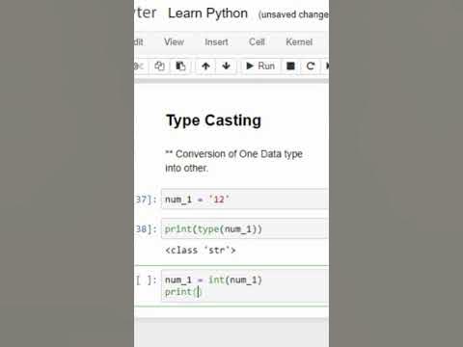
Task: Place cursor in the print( line
Action: (182, 292)
